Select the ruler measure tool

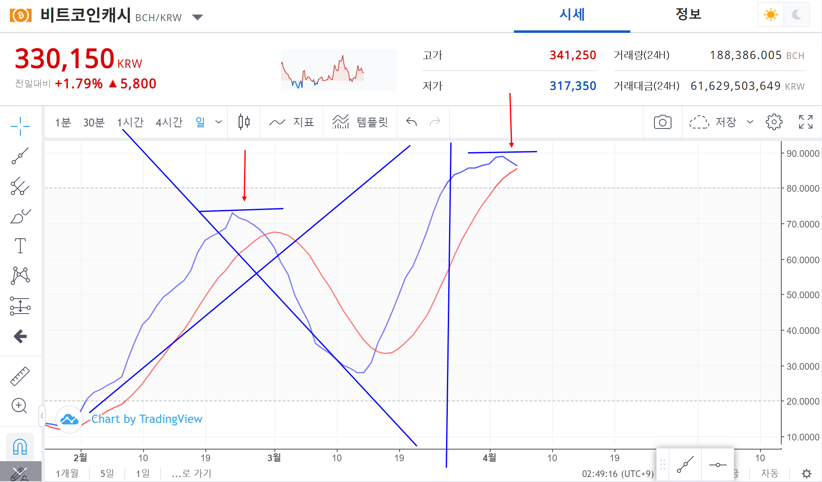click(20, 376)
